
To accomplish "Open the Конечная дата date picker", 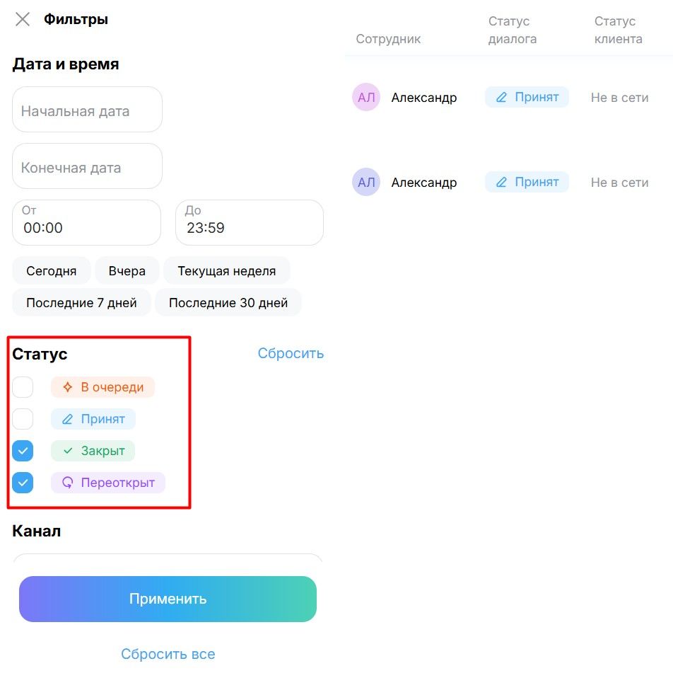I will click(x=87, y=167).
